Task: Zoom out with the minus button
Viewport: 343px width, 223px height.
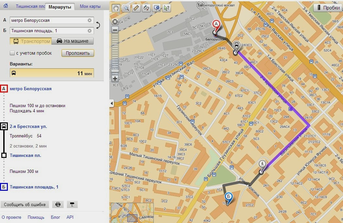Action: pyautogui.click(x=115, y=29)
